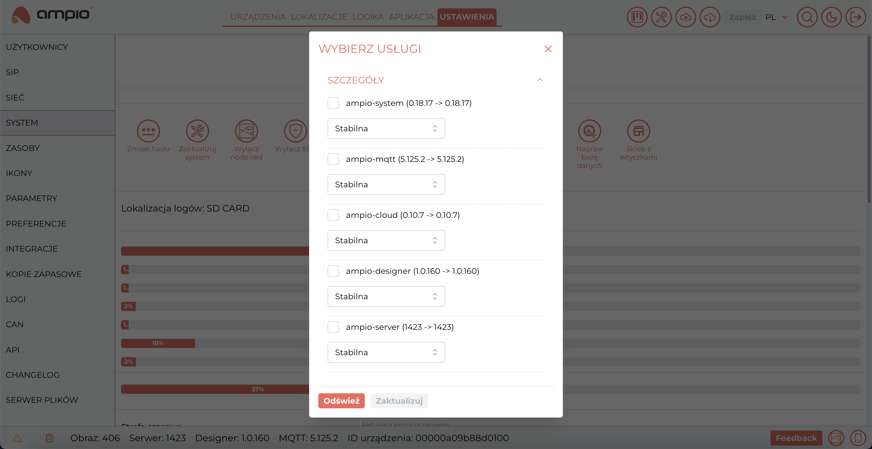Switch to Urządzenia tab
Screen dimensions: 872x449
258,17
